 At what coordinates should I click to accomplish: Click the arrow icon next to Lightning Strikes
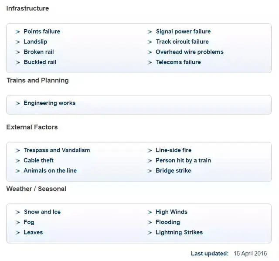[x=150, y=233]
